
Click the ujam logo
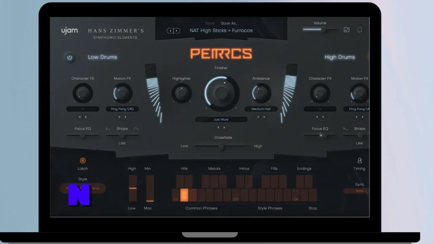[x=69, y=30]
